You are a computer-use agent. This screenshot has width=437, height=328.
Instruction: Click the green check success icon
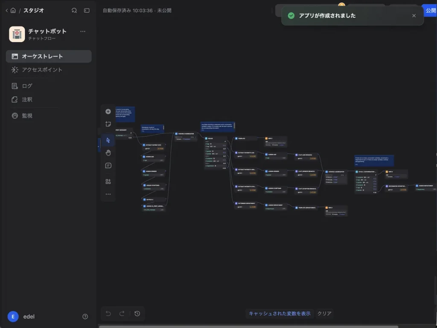(291, 16)
